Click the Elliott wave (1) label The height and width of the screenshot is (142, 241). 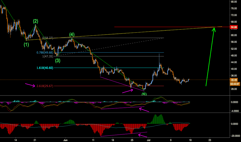point(26,45)
